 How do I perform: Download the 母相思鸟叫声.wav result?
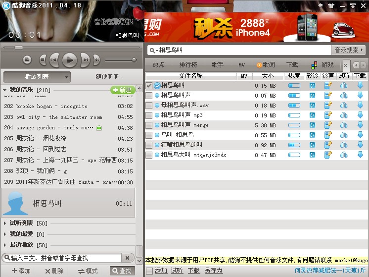pyautogui.click(x=360, y=105)
